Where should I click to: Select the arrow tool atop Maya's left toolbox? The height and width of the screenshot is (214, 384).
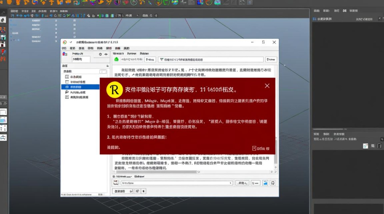3,20
